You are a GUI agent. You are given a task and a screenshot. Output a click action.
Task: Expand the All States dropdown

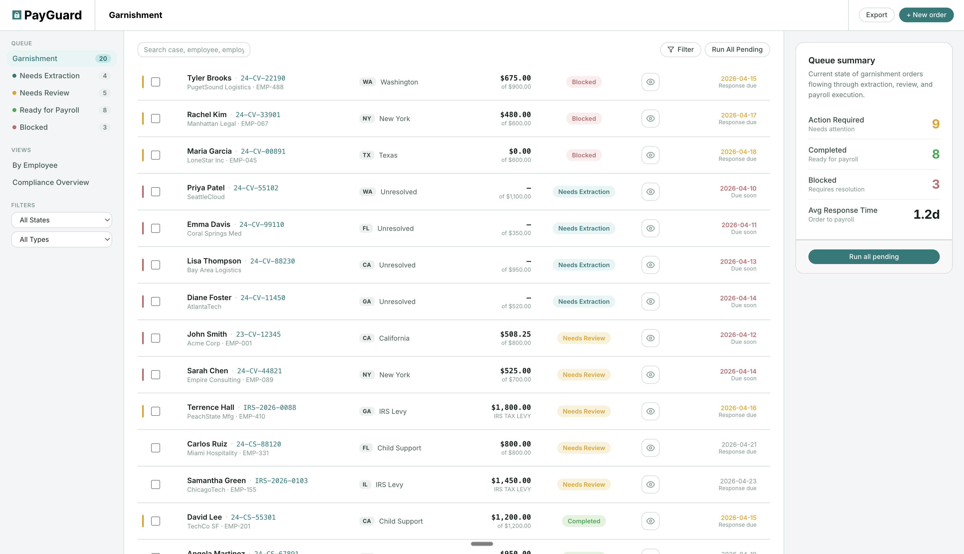[x=62, y=220]
